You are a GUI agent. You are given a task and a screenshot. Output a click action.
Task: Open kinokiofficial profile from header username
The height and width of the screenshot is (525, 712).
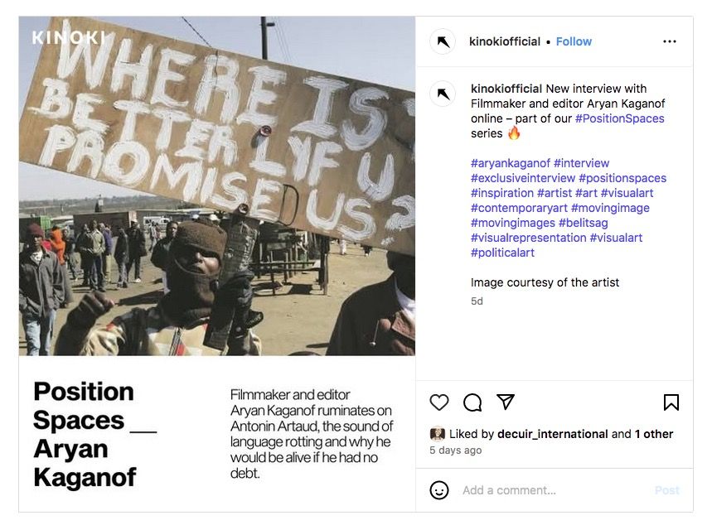click(504, 41)
